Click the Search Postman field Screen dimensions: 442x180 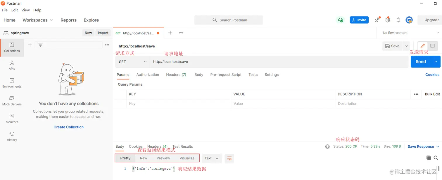(229, 20)
